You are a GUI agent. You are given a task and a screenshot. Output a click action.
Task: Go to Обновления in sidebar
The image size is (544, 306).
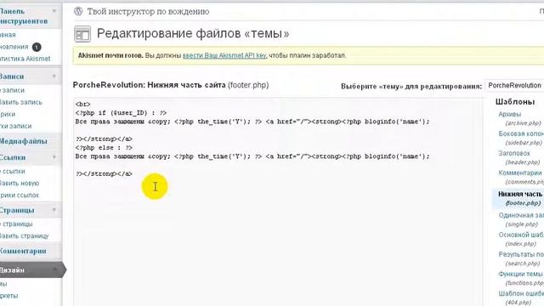[x=14, y=47]
